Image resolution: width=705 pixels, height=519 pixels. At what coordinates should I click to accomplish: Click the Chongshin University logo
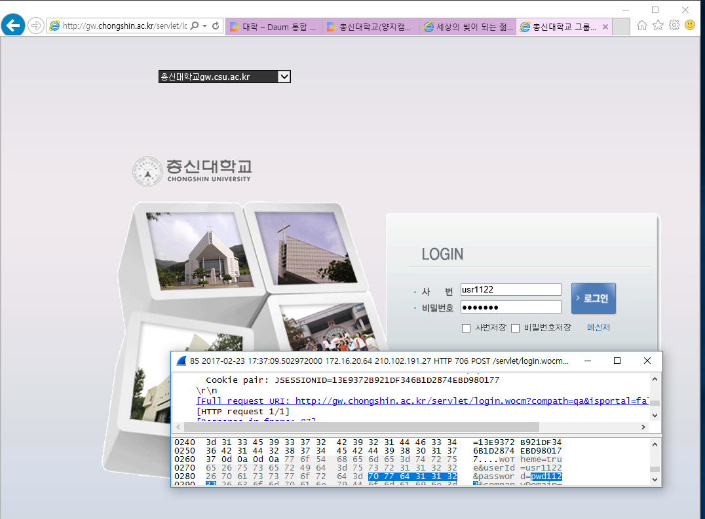coord(192,171)
